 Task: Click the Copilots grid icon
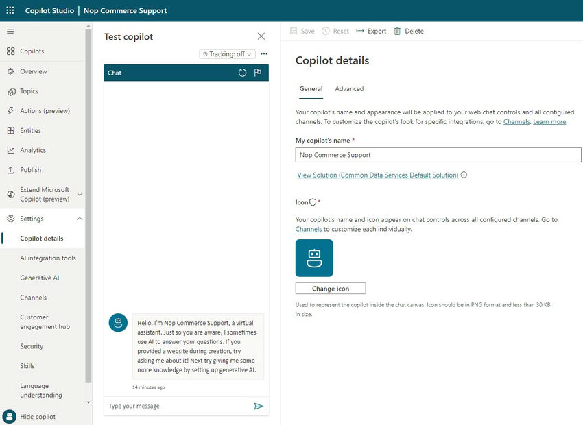click(x=11, y=51)
